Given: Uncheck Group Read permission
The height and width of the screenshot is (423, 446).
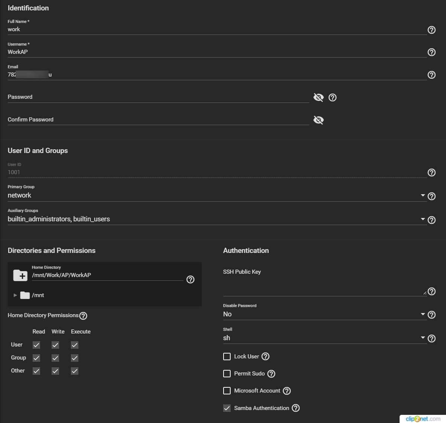Looking at the screenshot, I should (36, 358).
